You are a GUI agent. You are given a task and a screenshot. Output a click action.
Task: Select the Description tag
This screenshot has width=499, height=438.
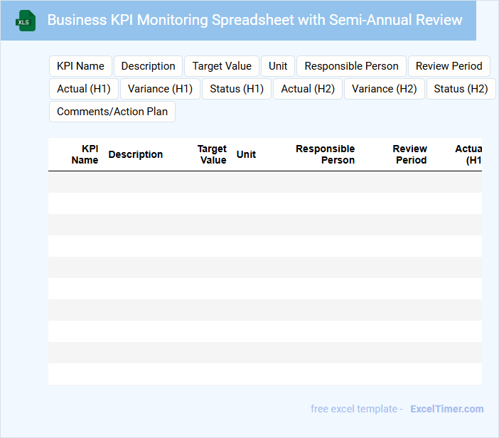tap(148, 66)
